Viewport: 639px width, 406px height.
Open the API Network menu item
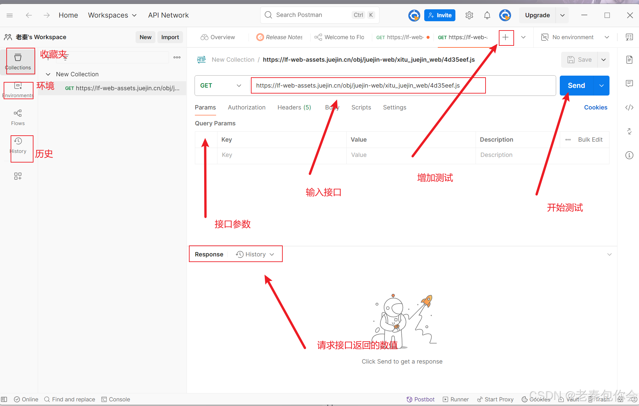(x=168, y=15)
